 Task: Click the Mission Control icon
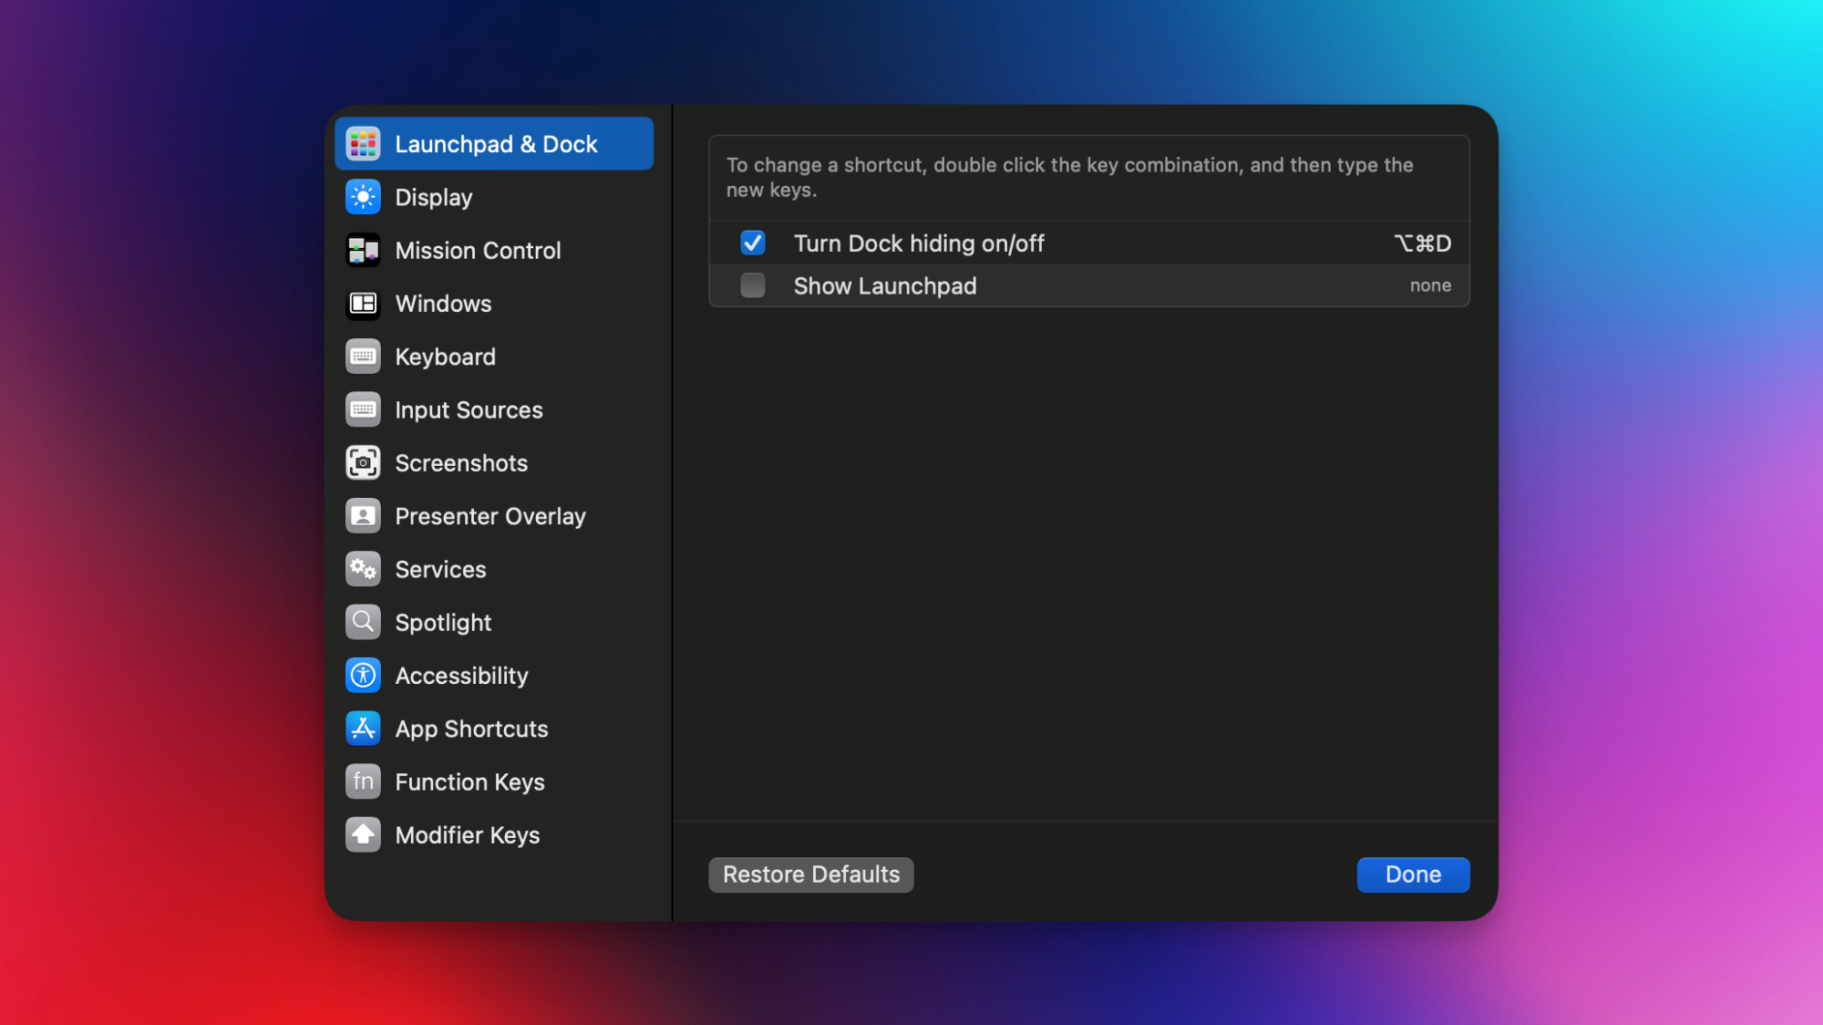tap(363, 250)
